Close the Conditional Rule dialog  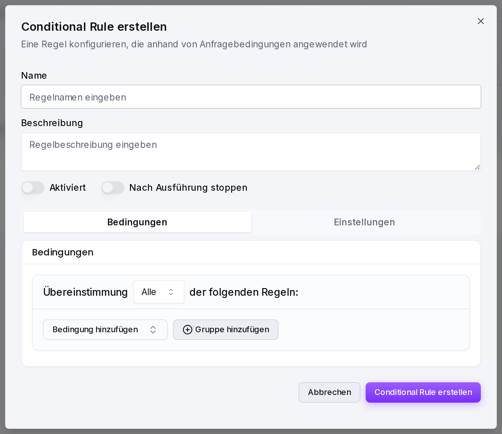[481, 21]
